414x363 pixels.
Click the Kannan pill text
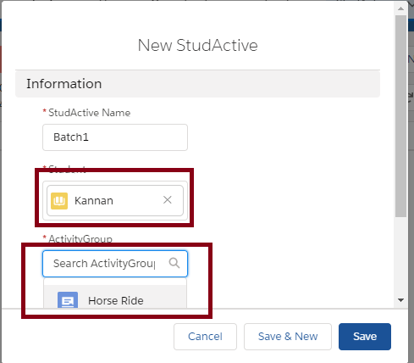coord(94,201)
